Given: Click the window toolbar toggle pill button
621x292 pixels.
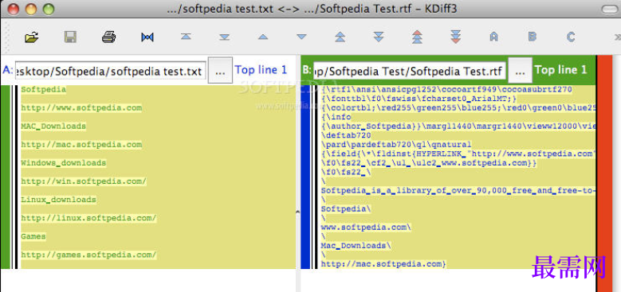Looking at the screenshot, I should coord(611,9).
